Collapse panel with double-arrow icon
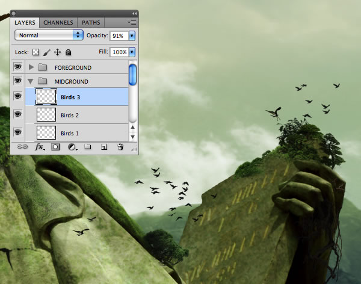Viewport: 361px width, 284px height. point(134,14)
